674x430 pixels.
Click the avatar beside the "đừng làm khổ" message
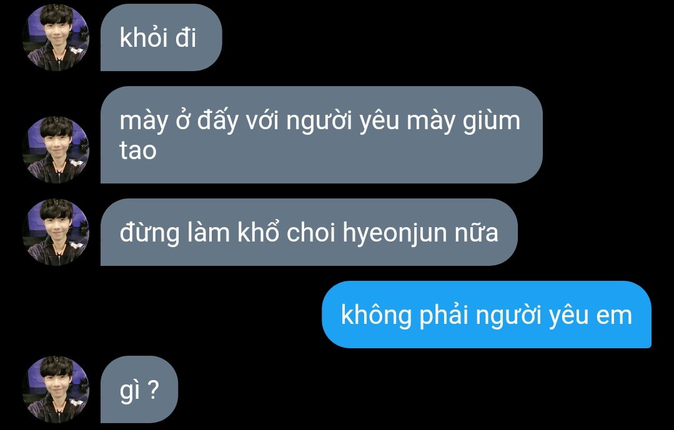click(56, 232)
